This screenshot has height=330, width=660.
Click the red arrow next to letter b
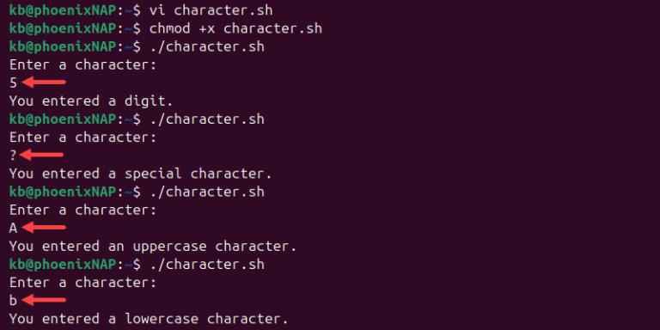point(43,300)
